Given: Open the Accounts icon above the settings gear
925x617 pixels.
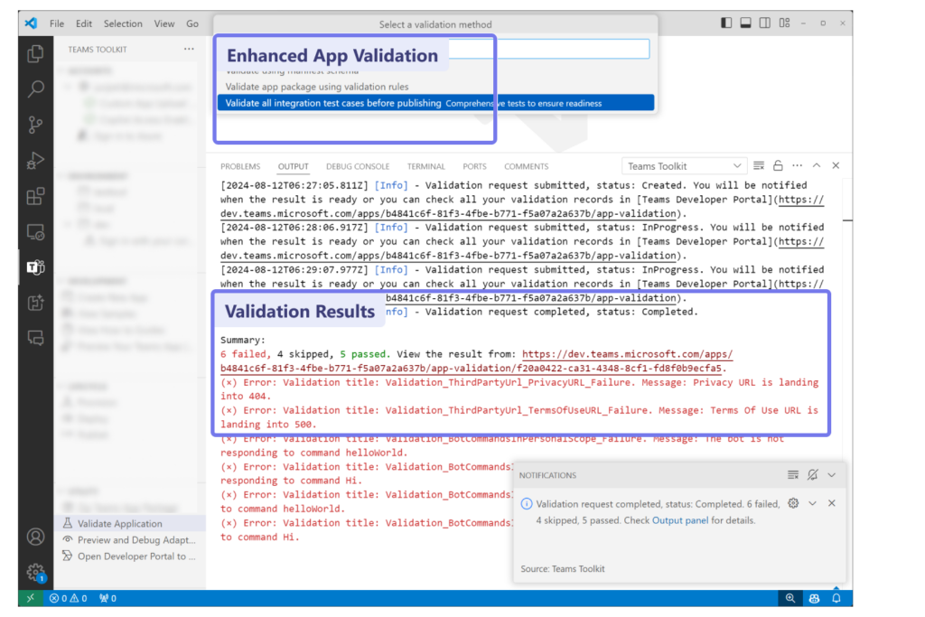Looking at the screenshot, I should [34, 537].
